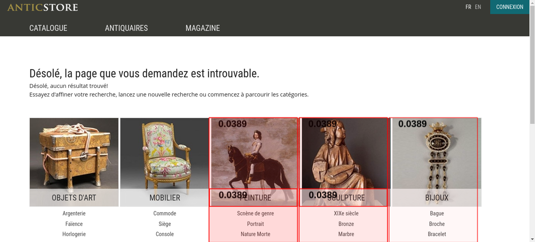The width and height of the screenshot is (535, 242).
Task: Click the scrollbar down arrow
Action: coord(532,239)
